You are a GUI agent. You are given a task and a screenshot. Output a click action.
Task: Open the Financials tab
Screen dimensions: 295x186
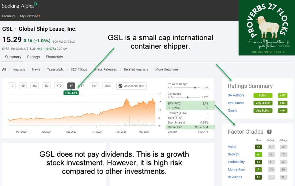(x=54, y=57)
